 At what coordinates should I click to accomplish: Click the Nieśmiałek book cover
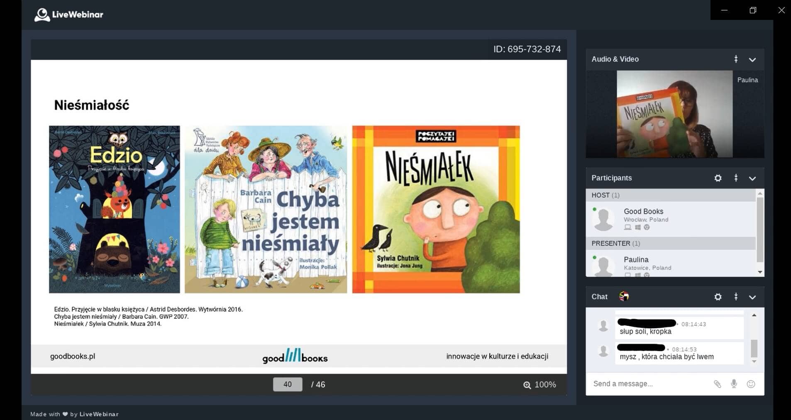click(436, 209)
